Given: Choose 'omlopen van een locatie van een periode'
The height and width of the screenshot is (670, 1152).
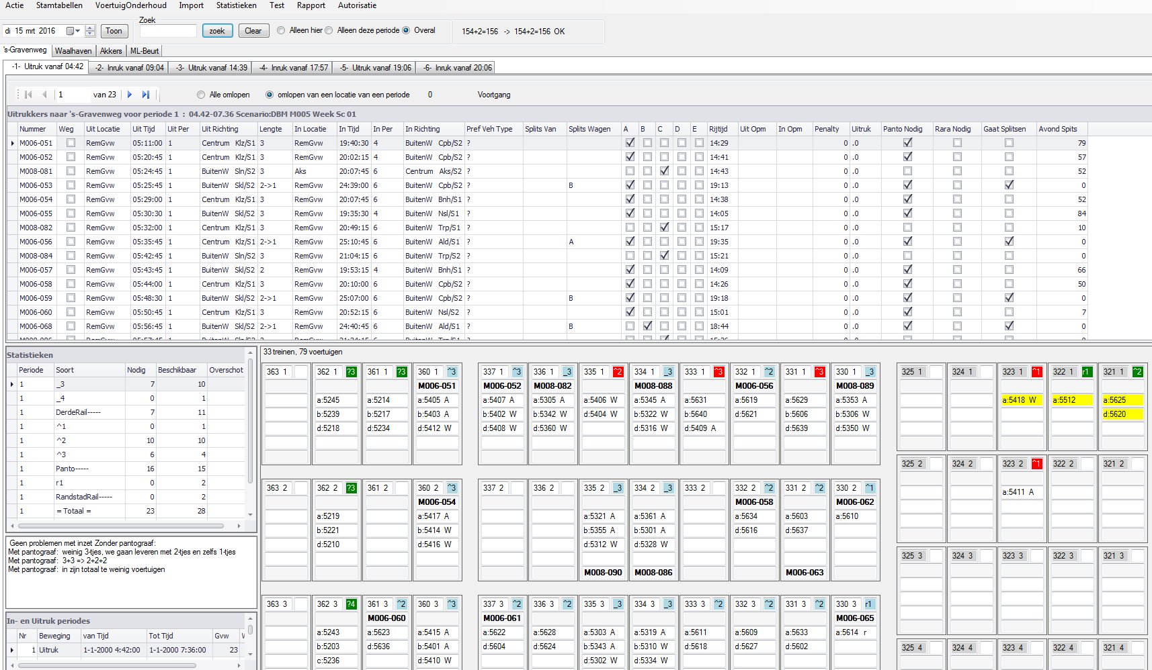Looking at the screenshot, I should point(270,95).
